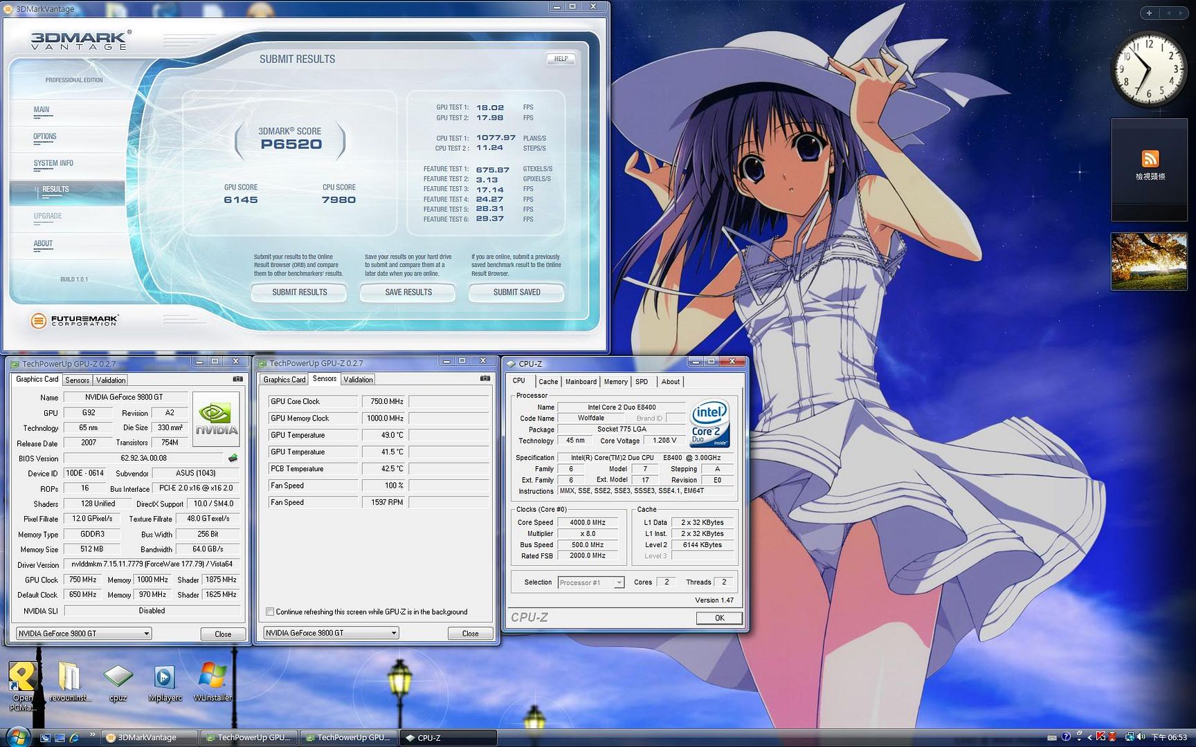Click the CPU-Z taskbar button

[x=448, y=737]
